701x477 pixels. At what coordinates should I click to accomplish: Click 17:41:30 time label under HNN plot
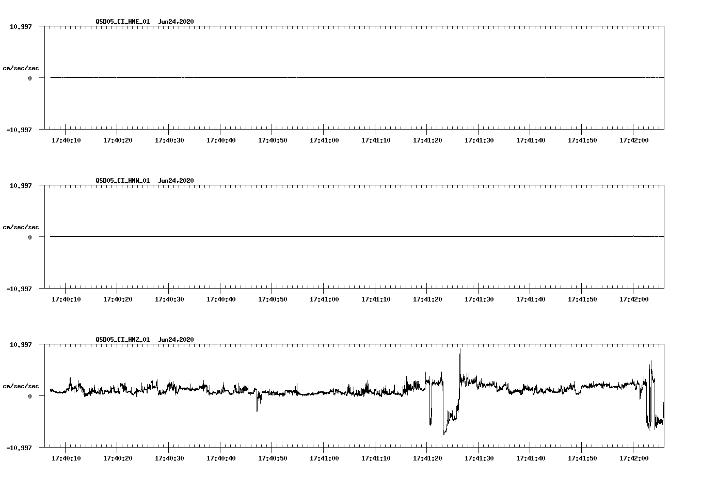click(479, 299)
